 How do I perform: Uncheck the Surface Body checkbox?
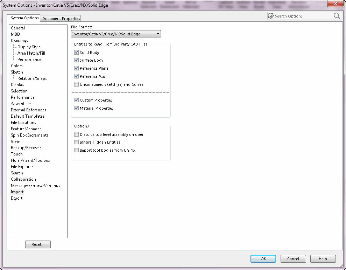tap(76, 60)
